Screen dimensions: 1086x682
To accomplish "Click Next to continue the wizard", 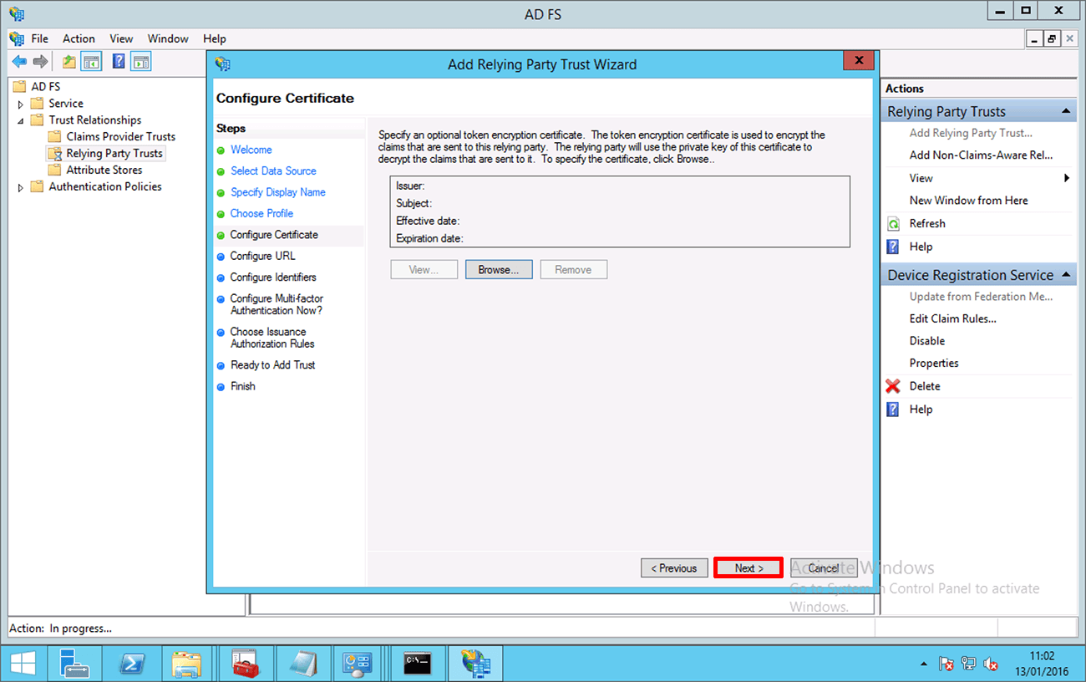I will (x=749, y=568).
